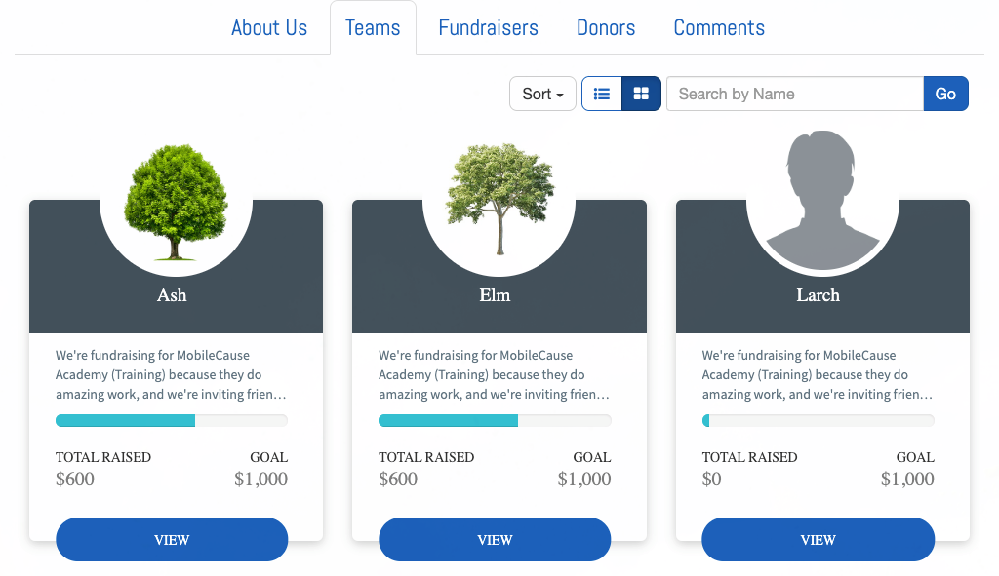This screenshot has width=999, height=576.
Task: Open the About Us tab
Action: 269,28
